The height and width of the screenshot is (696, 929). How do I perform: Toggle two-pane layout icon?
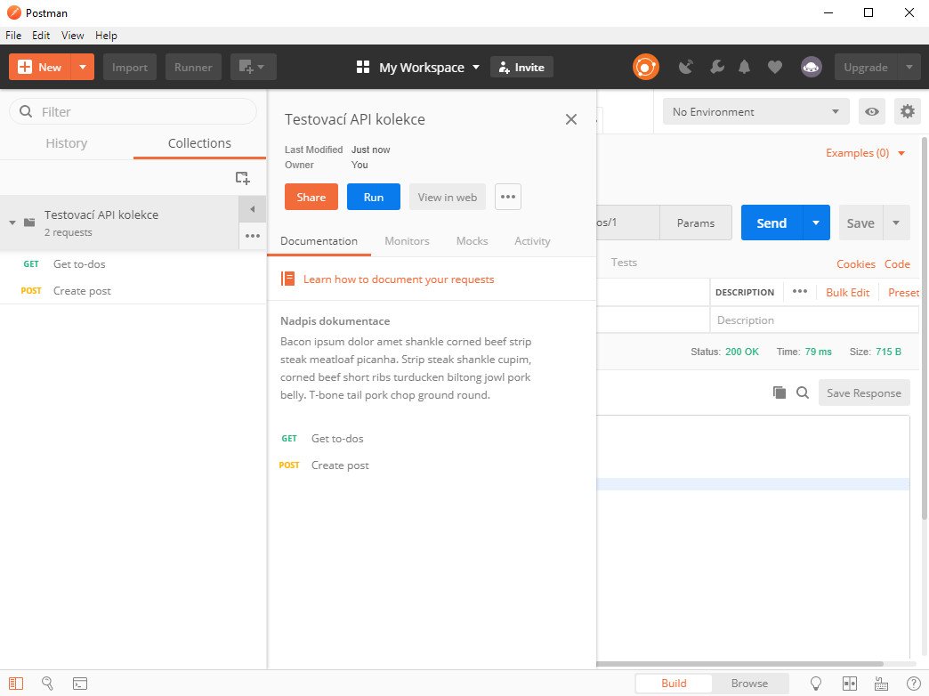coord(850,684)
